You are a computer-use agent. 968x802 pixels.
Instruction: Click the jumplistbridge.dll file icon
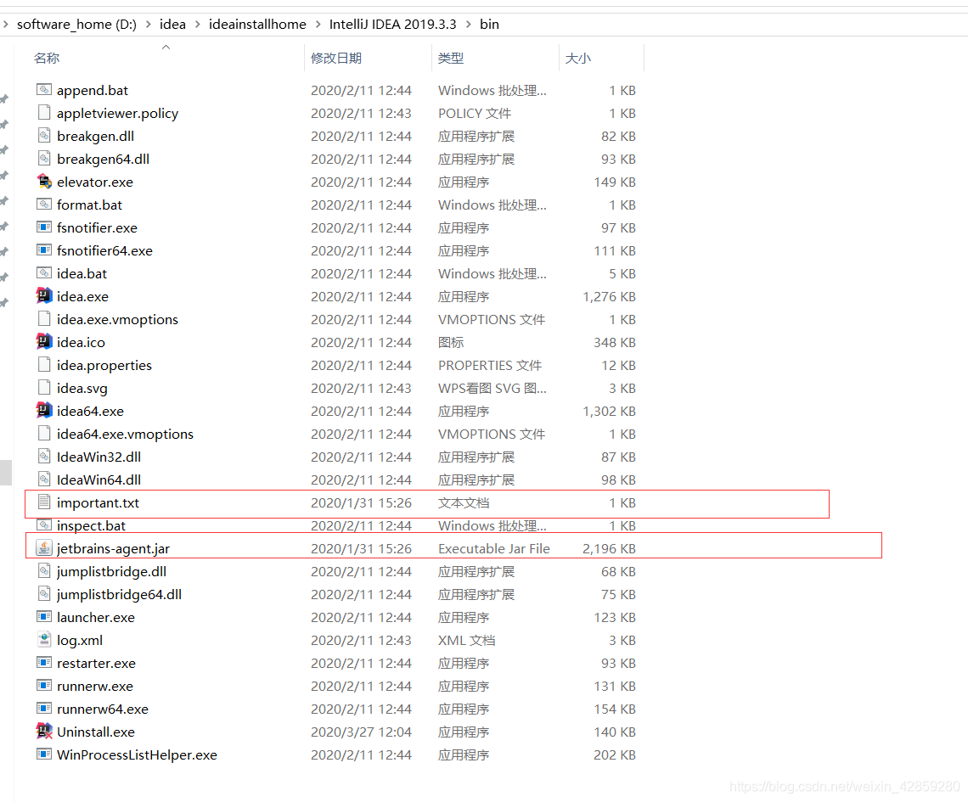[44, 570]
